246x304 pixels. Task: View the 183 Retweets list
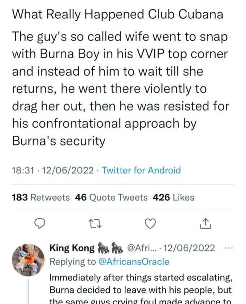pyautogui.click(x=41, y=197)
